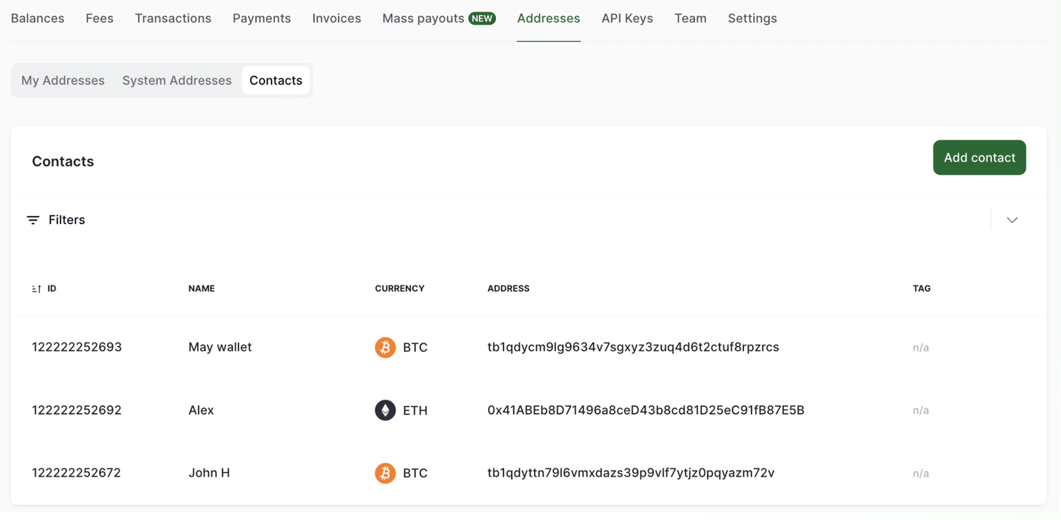1061x520 pixels.
Task: Click the TAG column header
Action: [x=922, y=289]
